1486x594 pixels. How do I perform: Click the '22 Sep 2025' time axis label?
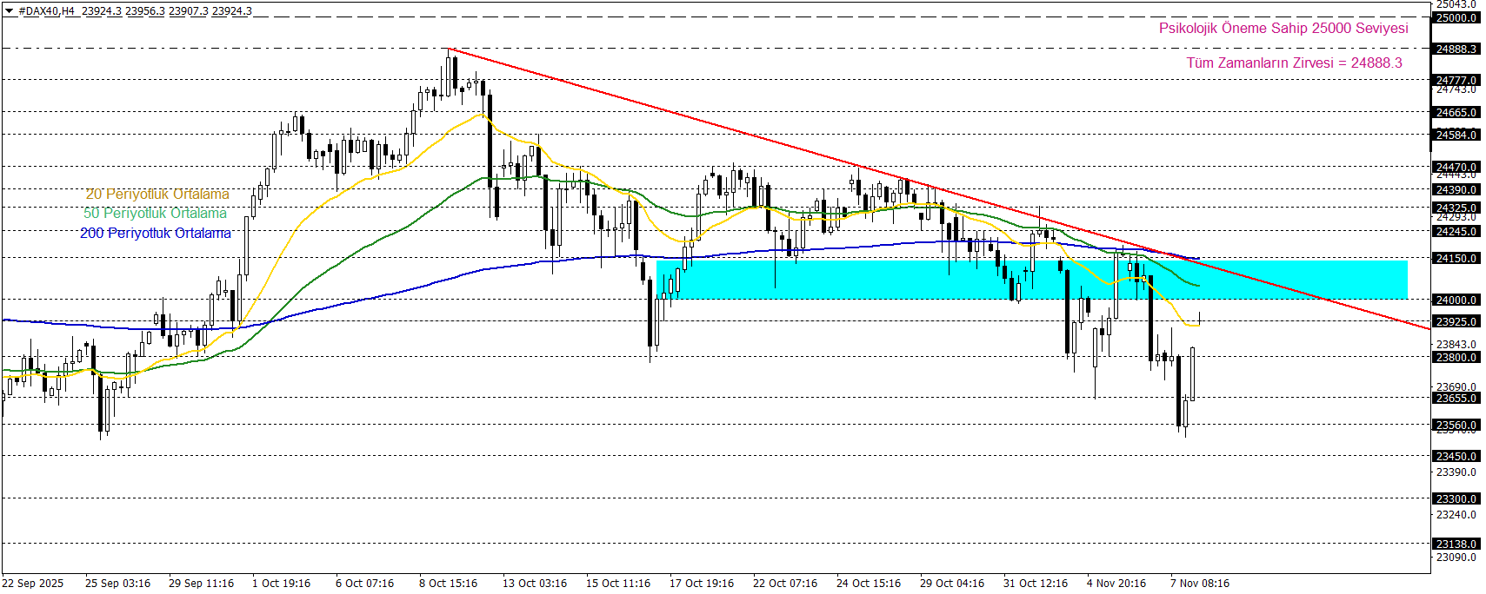tap(33, 583)
